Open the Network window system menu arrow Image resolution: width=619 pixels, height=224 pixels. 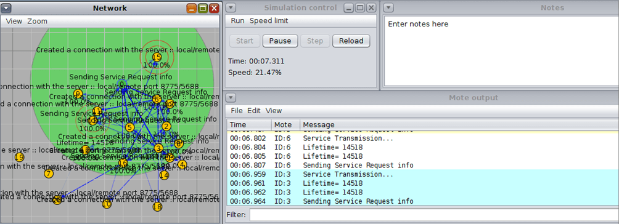coord(7,8)
